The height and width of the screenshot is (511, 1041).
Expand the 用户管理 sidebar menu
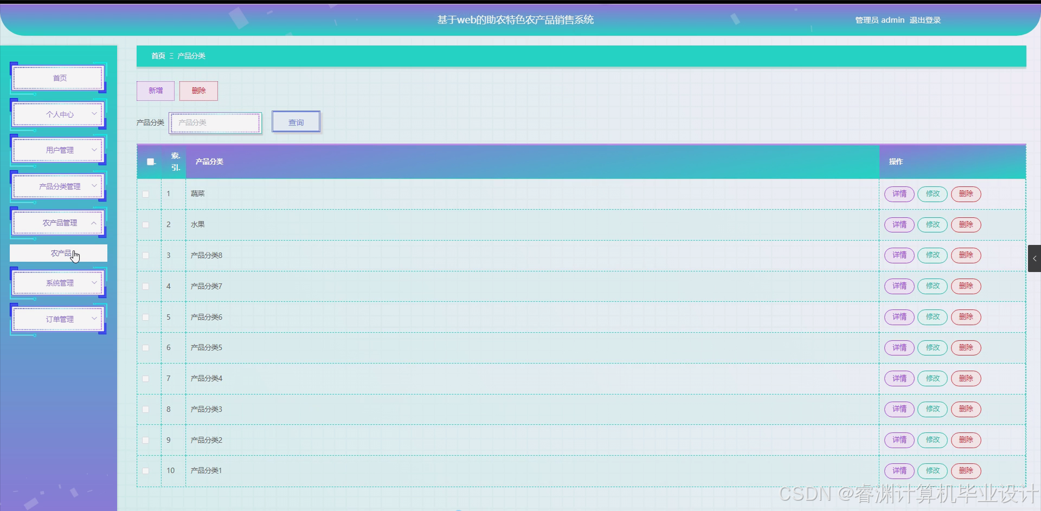point(59,150)
